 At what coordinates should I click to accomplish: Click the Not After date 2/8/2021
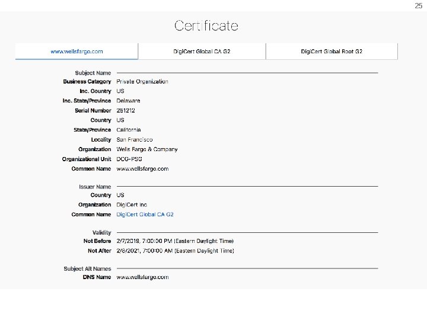point(175,251)
